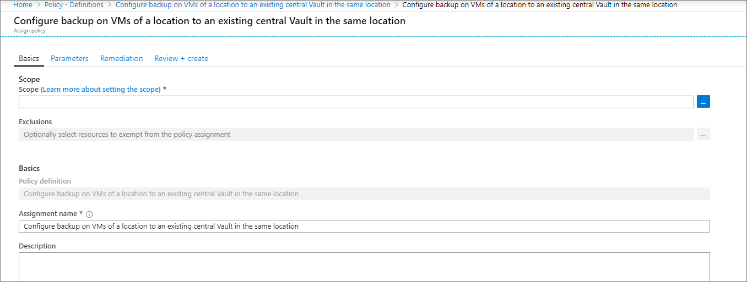Click into the Assignment name text box
The image size is (747, 282).
364,226
